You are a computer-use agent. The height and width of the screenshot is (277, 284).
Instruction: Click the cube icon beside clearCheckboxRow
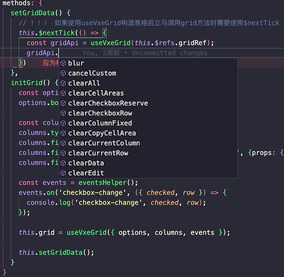63,113
